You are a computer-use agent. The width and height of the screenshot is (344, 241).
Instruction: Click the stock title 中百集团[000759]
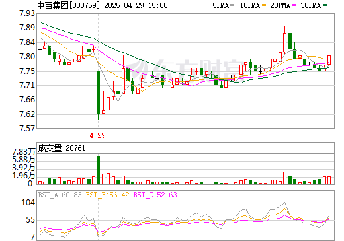coord(69,5)
